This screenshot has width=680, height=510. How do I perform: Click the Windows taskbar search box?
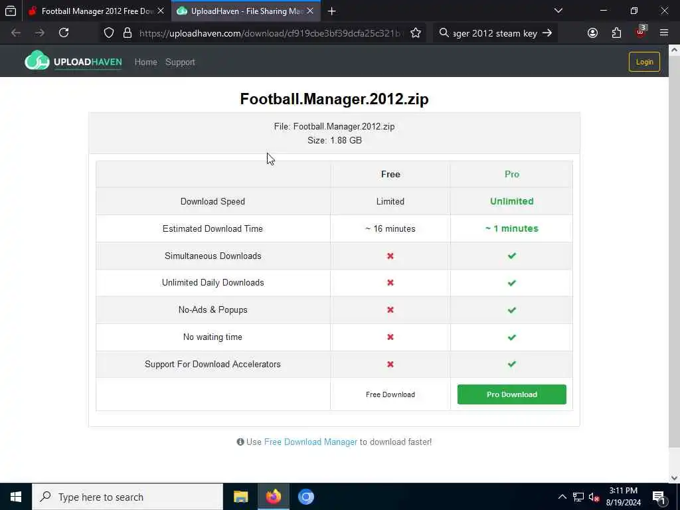pyautogui.click(x=127, y=497)
